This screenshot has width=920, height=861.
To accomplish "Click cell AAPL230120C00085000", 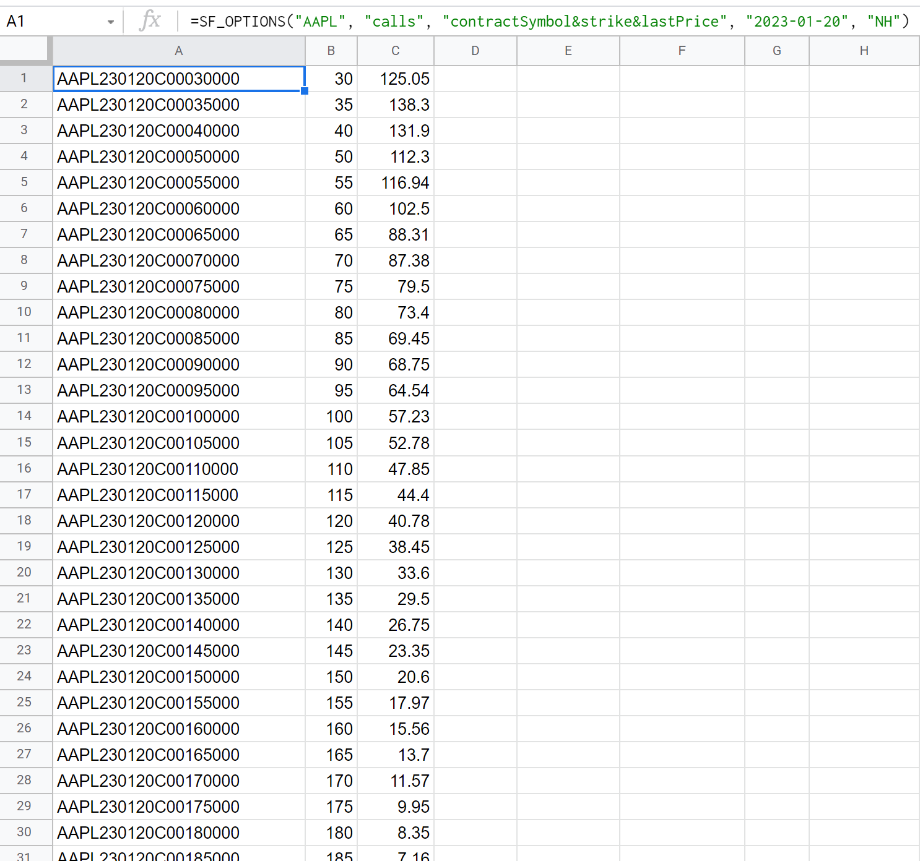I will tap(179, 338).
